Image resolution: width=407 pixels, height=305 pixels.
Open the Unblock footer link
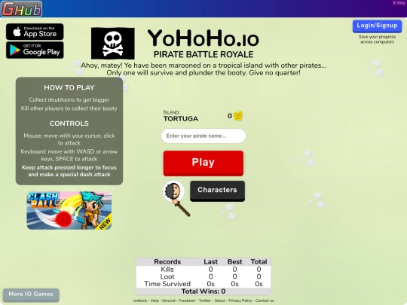coord(140,300)
